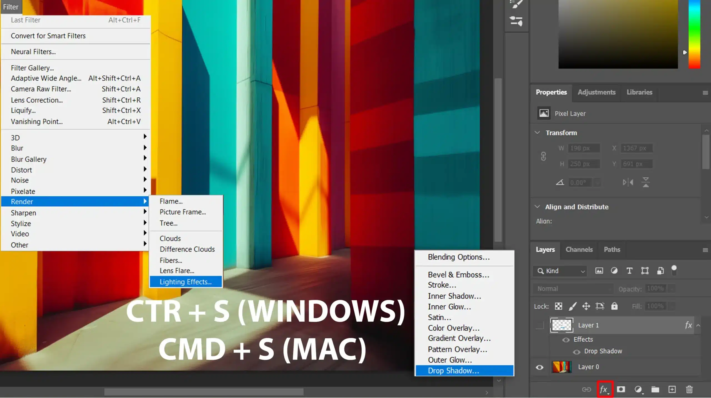Add a layer mask from Layers panel
The width and height of the screenshot is (711, 398).
coord(621,389)
